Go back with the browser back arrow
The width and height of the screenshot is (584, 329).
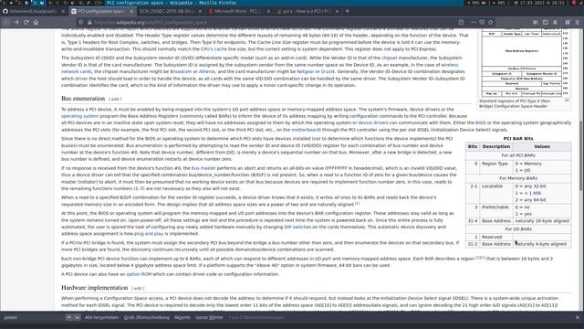(x=6, y=22)
